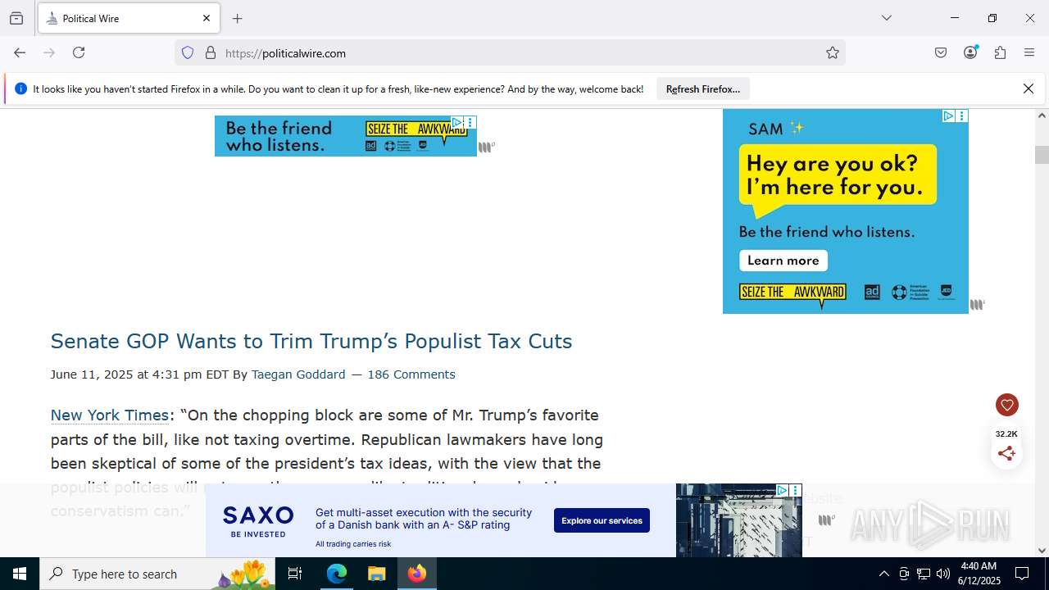Viewport: 1049px width, 590px height.
Task: Open ad options dots on sidebar ad
Action: tap(962, 116)
